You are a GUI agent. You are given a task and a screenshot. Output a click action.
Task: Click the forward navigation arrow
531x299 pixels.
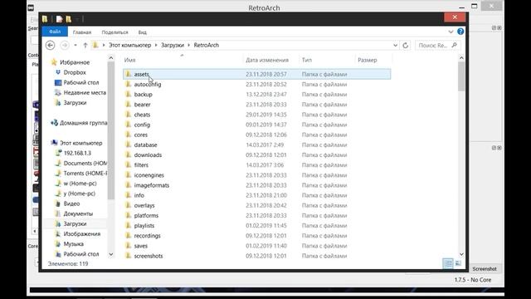(65, 45)
